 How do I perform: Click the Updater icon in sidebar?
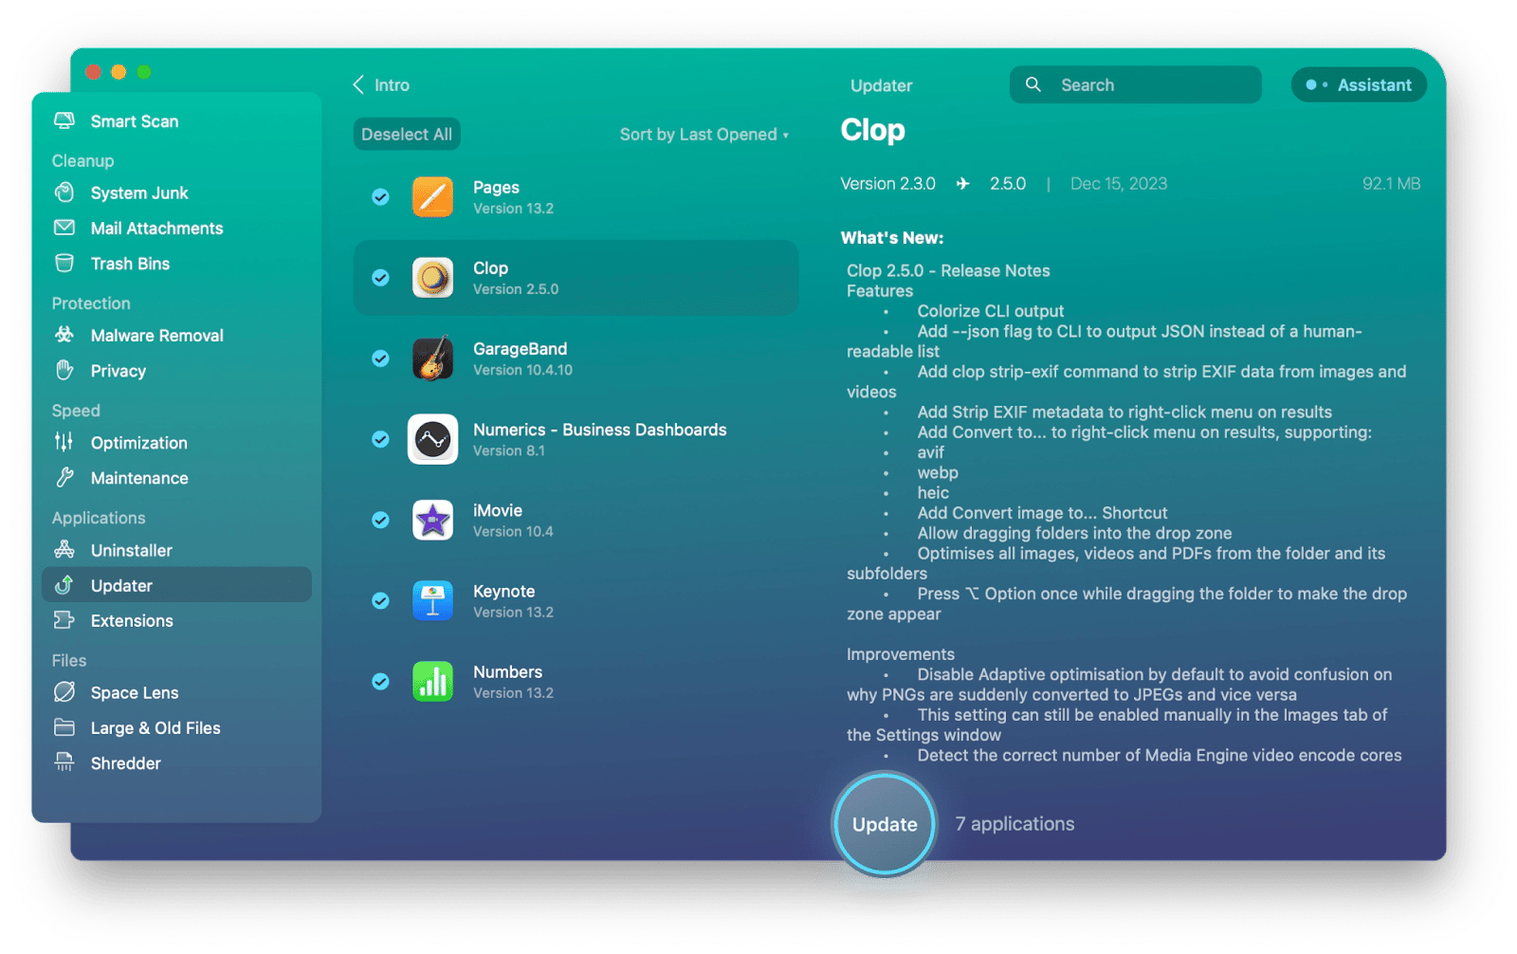[64, 585]
